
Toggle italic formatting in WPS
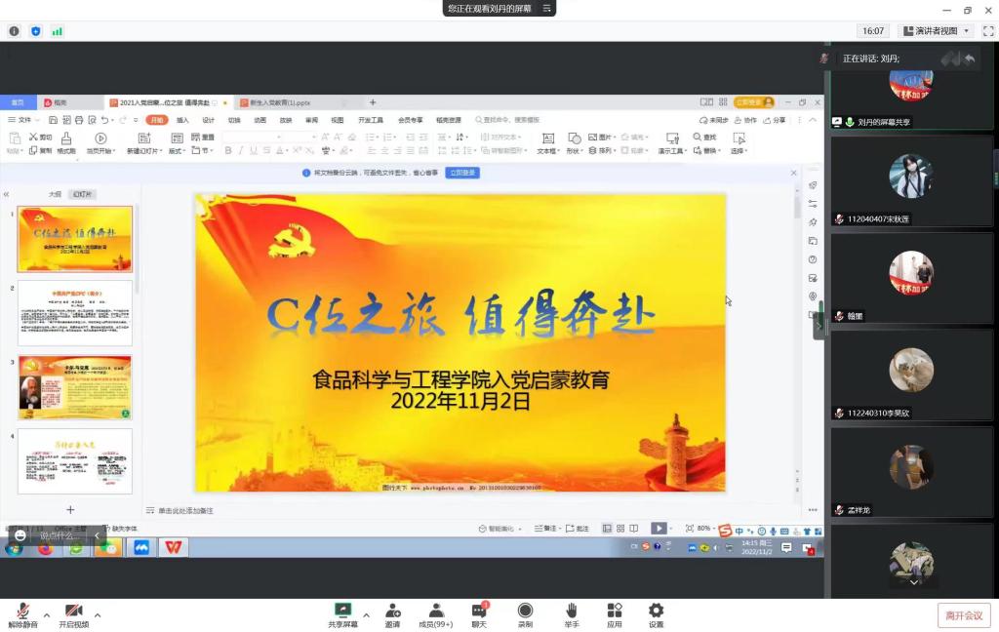pos(241,151)
